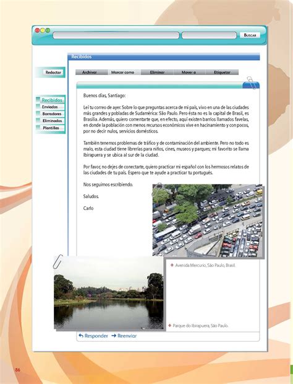
Task: Click the yellow window circle
Action: pyautogui.click(x=43, y=30)
